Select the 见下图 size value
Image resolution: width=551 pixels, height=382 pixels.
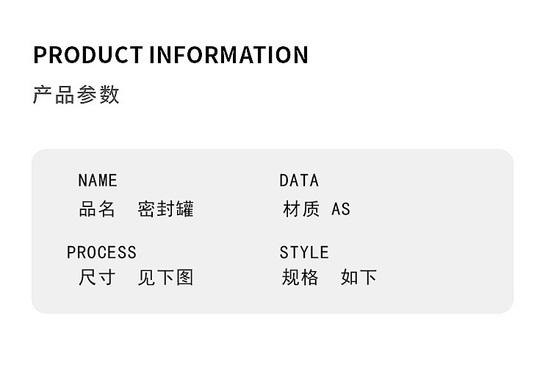(166, 278)
